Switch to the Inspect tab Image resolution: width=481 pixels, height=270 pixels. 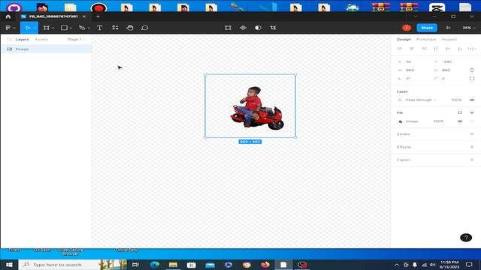click(449, 39)
